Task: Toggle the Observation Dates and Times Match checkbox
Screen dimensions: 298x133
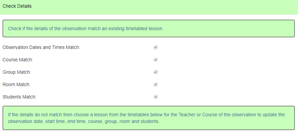Action: [156, 47]
